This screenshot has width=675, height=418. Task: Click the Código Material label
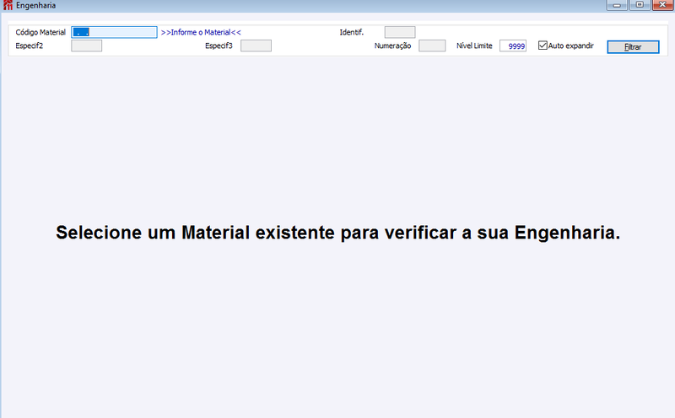(x=40, y=32)
